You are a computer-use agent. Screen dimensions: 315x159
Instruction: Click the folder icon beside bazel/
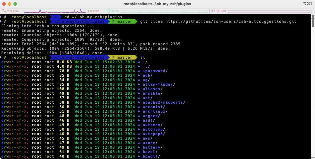tap(139, 152)
